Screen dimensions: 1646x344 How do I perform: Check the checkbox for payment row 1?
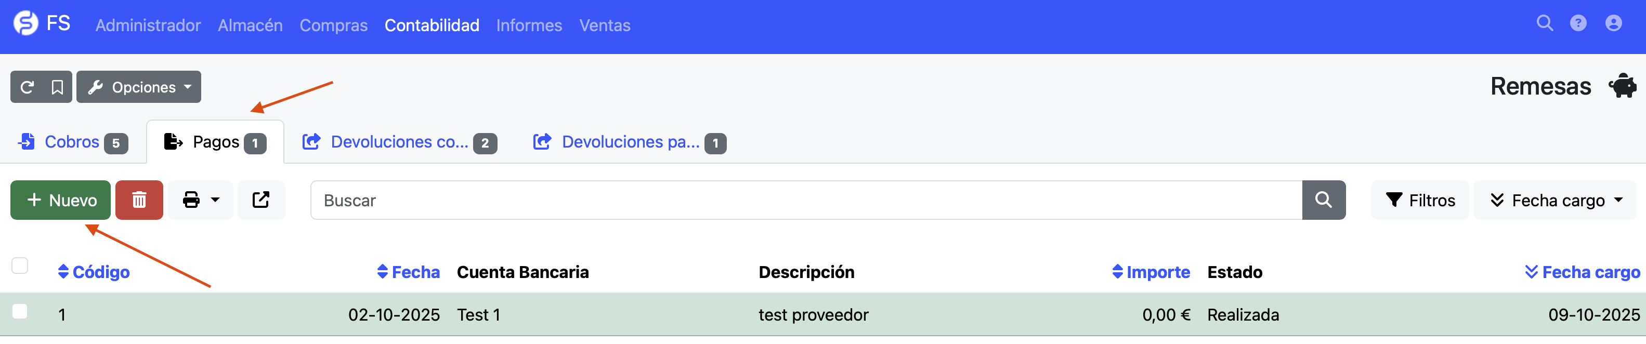click(x=20, y=311)
